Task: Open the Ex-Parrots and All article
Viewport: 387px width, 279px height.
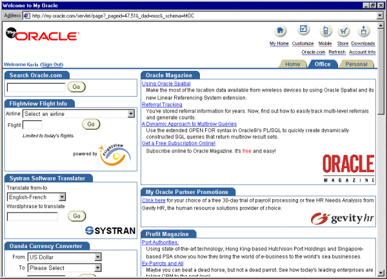Action: point(163,264)
